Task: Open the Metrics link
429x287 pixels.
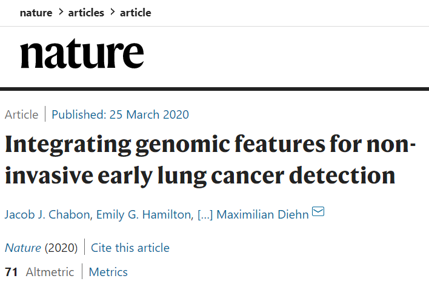Action: (x=108, y=272)
